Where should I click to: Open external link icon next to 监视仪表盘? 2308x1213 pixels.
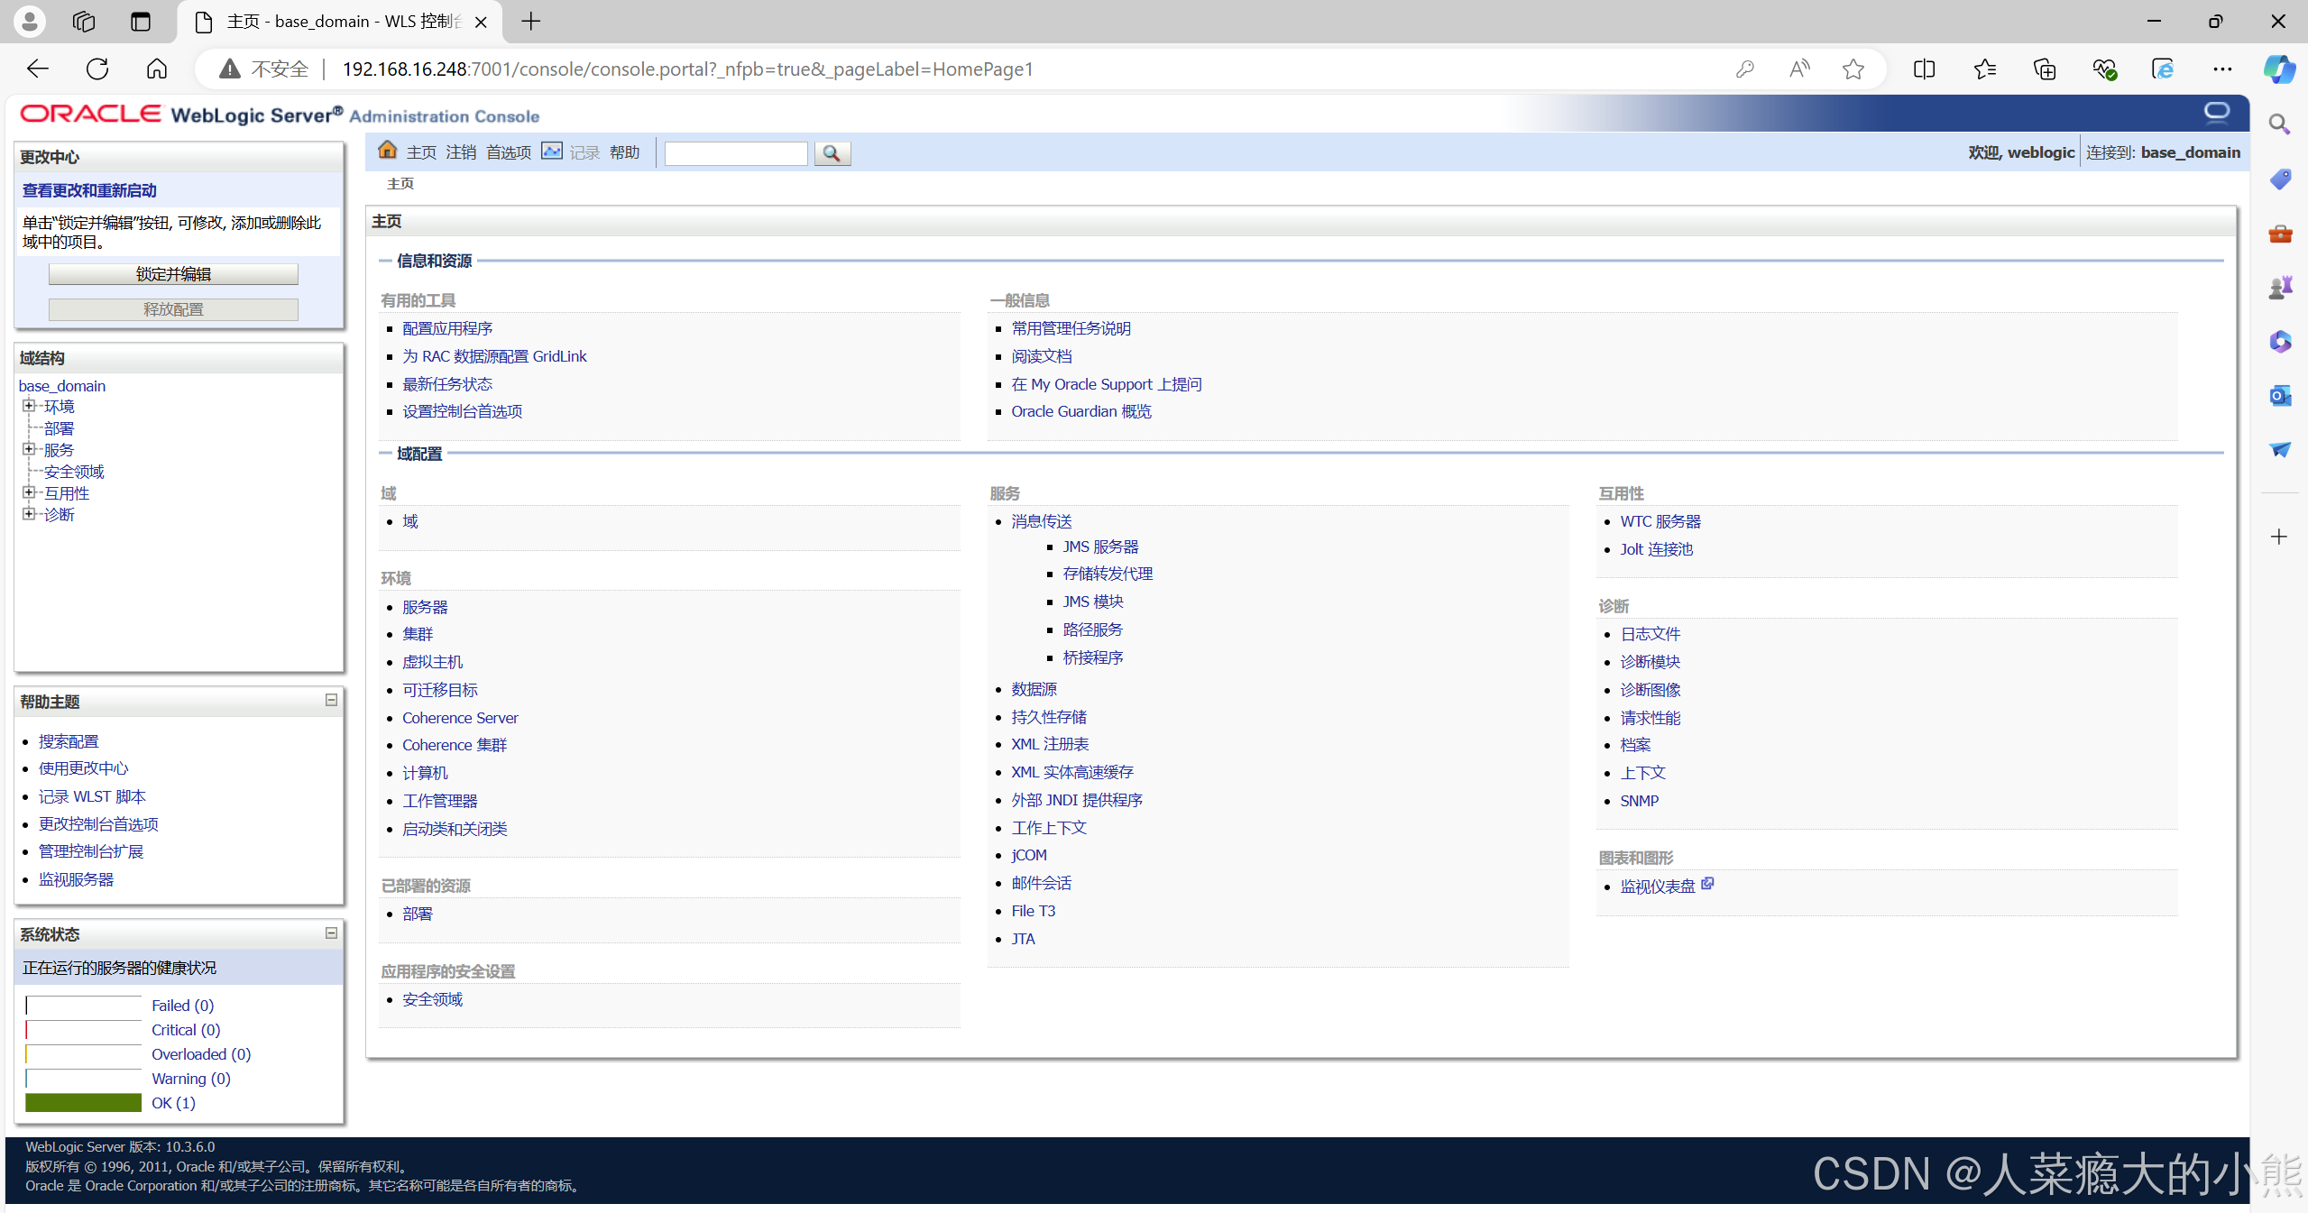1707,884
